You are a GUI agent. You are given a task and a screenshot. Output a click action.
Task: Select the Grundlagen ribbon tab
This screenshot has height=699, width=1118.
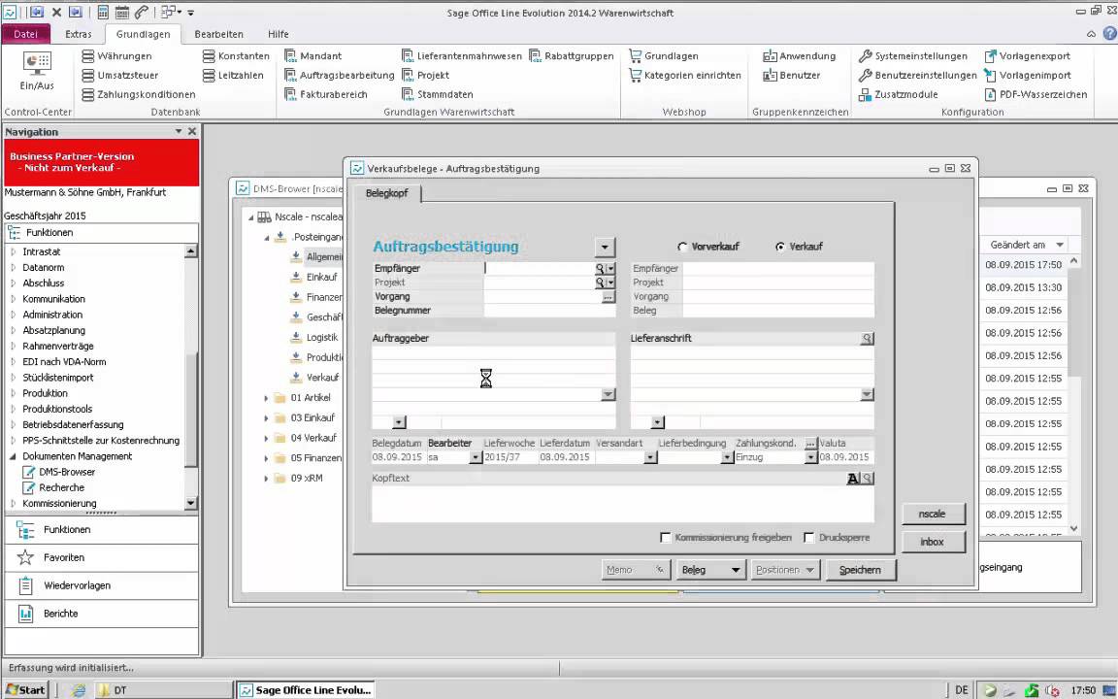(x=144, y=34)
